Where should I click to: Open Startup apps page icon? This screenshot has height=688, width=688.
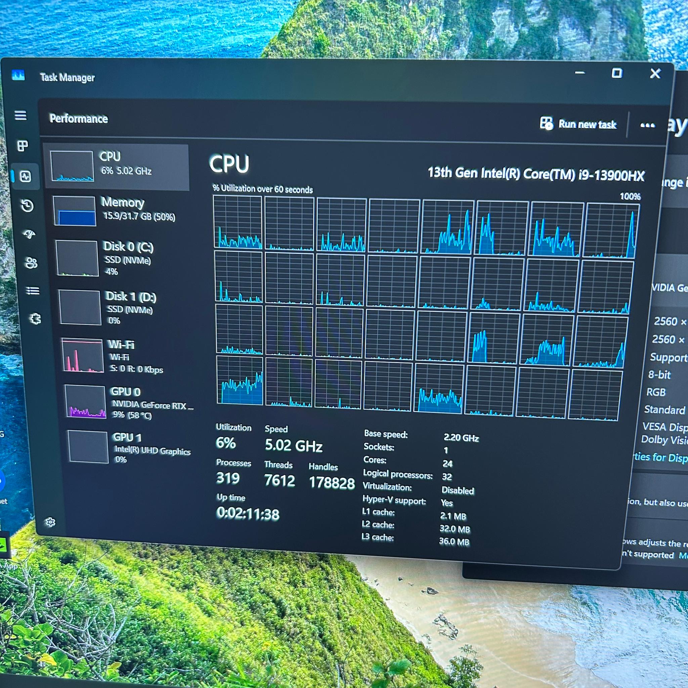tap(29, 234)
